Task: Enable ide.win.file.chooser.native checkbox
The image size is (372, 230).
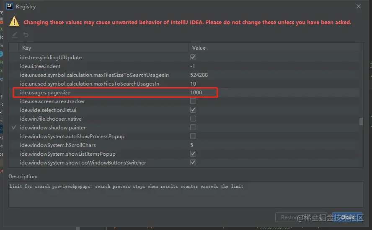Action: pos(193,119)
